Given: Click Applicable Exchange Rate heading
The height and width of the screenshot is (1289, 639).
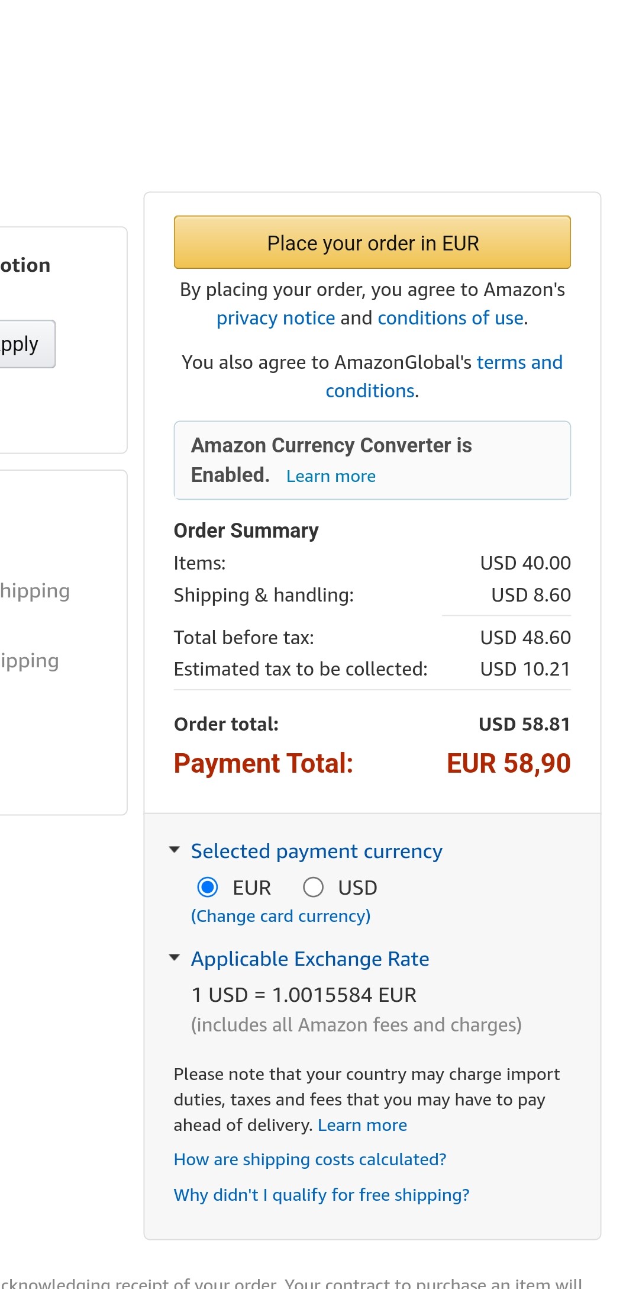Looking at the screenshot, I should tap(310, 959).
